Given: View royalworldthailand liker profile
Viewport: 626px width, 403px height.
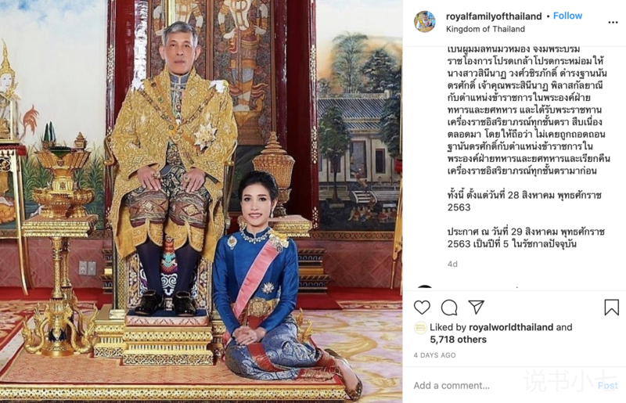Looking at the screenshot, I should click(x=511, y=328).
